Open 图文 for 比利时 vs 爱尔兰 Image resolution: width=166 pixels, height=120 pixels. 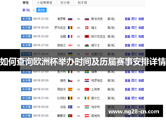point(134,98)
